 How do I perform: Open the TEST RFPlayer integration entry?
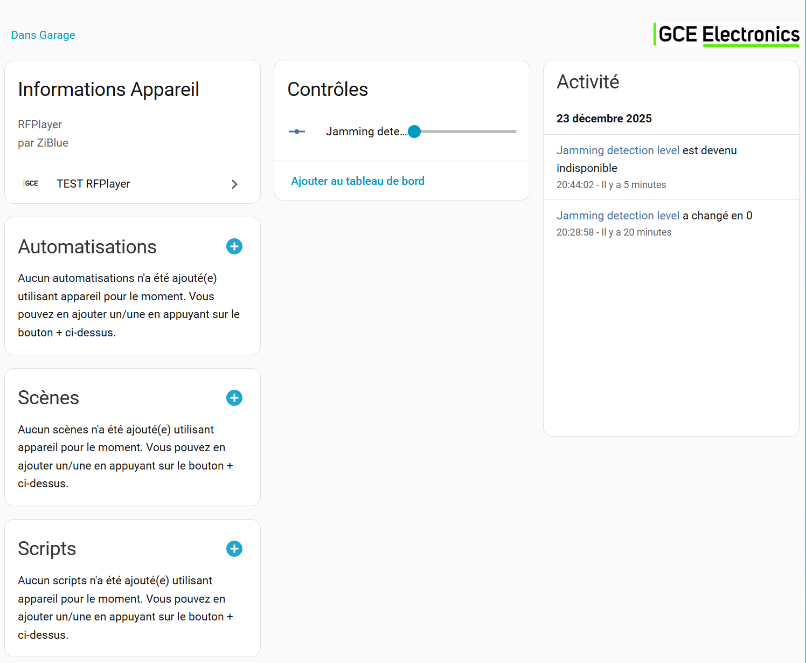click(93, 184)
